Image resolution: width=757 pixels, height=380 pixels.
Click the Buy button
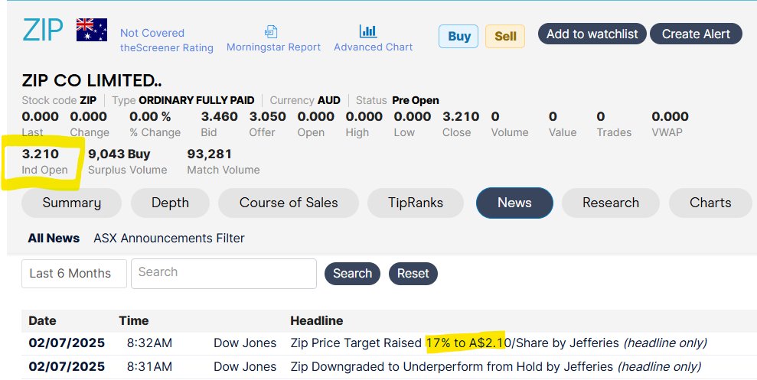coord(458,36)
